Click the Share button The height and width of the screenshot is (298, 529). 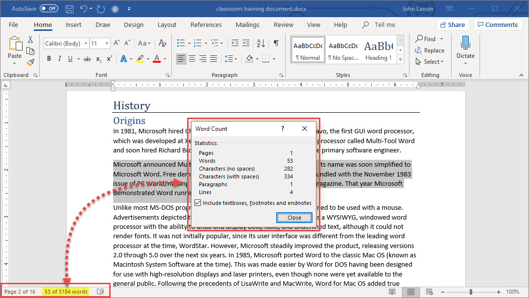pos(453,25)
